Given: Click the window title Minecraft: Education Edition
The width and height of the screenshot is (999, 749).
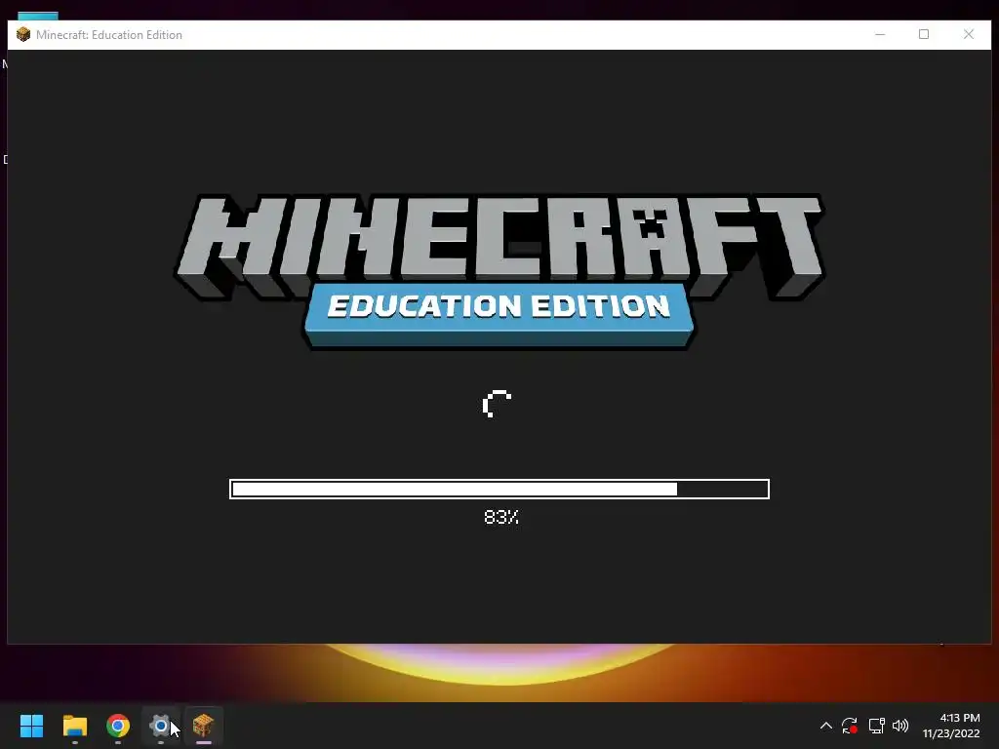Looking at the screenshot, I should click(109, 35).
